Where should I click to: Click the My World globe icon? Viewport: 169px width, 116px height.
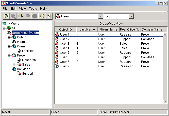coord(4,23)
